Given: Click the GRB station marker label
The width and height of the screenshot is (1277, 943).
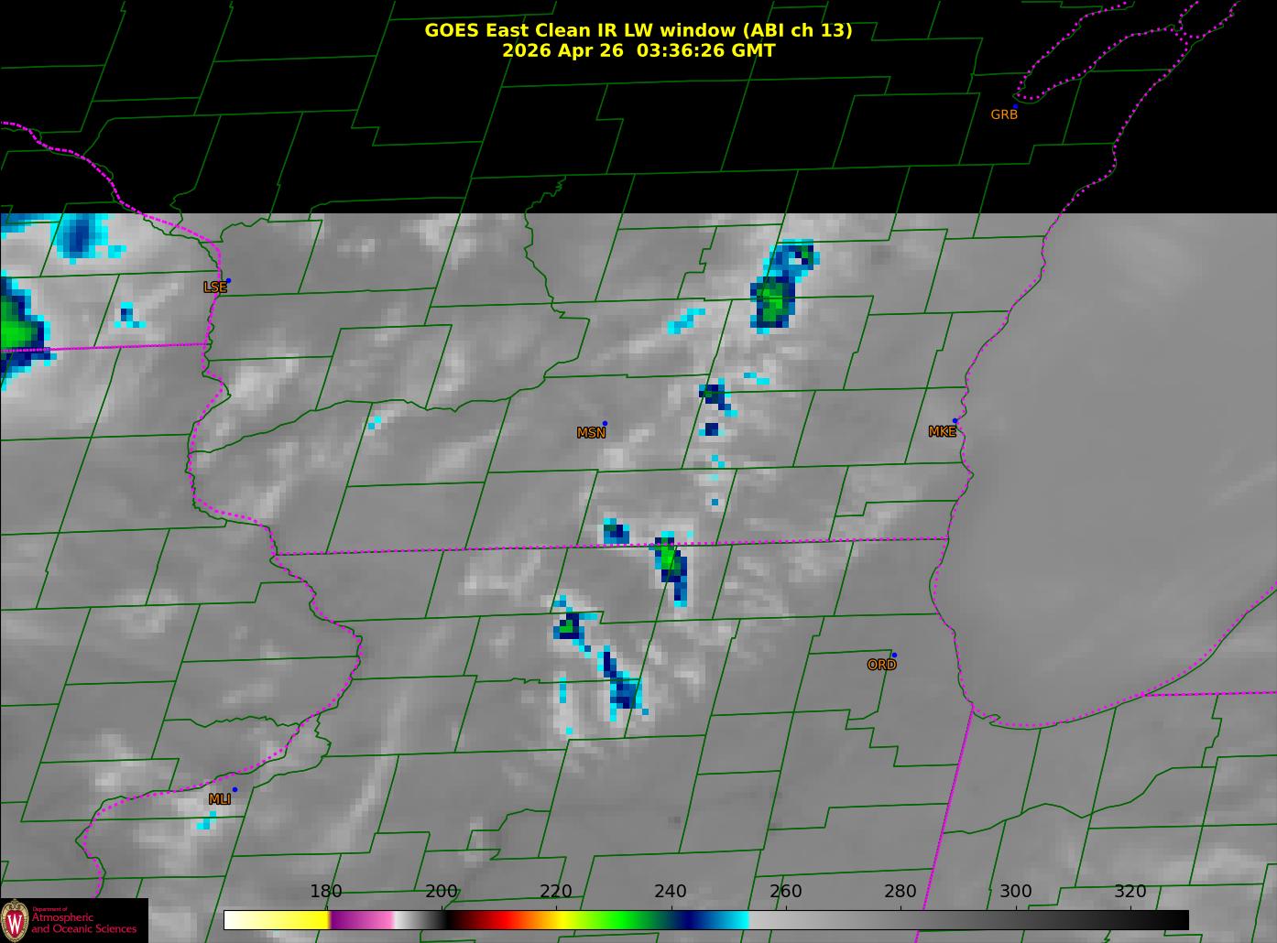Looking at the screenshot, I should (x=1004, y=114).
